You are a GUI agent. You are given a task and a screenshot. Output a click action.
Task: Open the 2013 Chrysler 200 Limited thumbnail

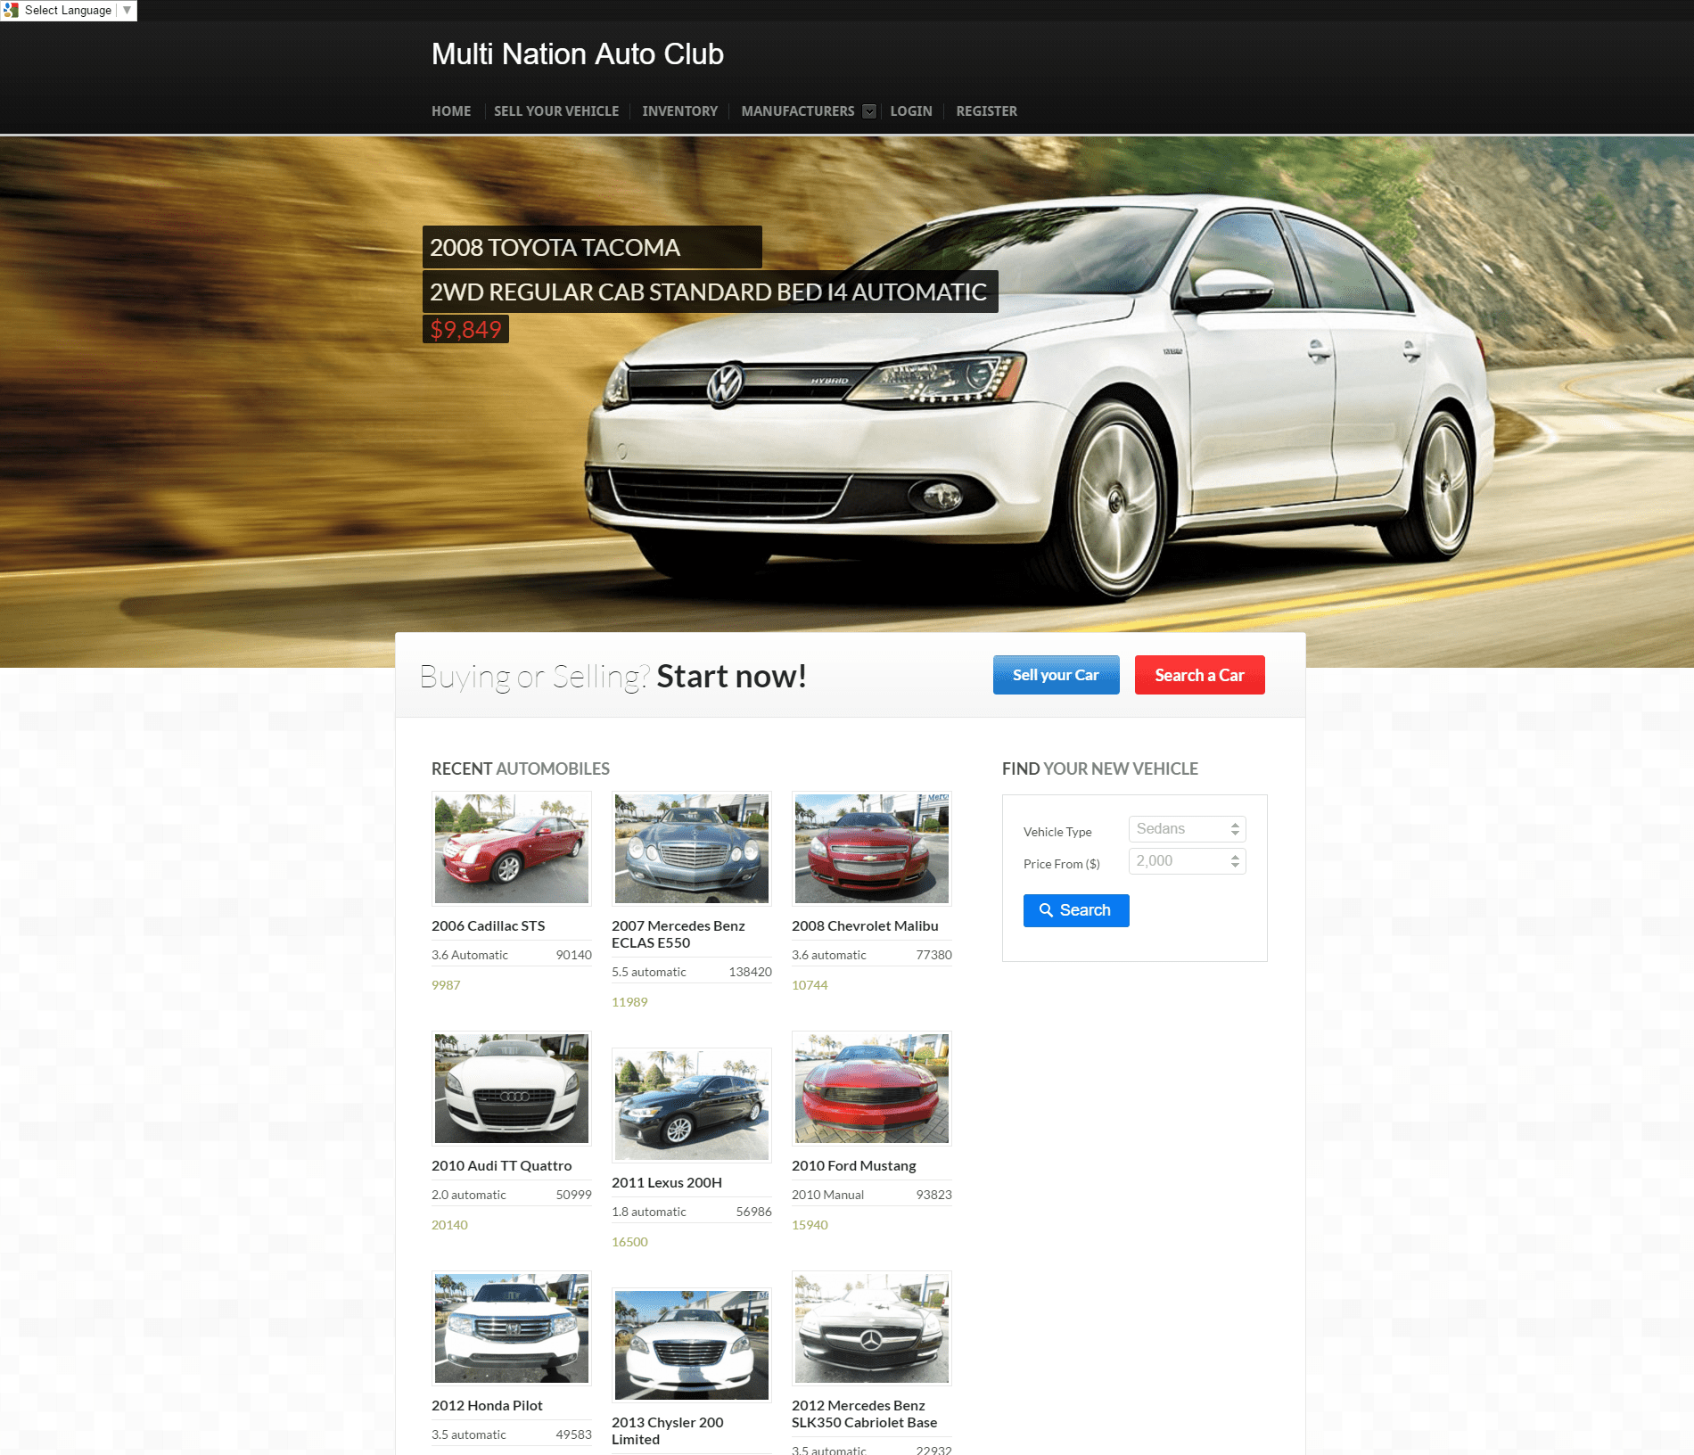coord(692,1345)
